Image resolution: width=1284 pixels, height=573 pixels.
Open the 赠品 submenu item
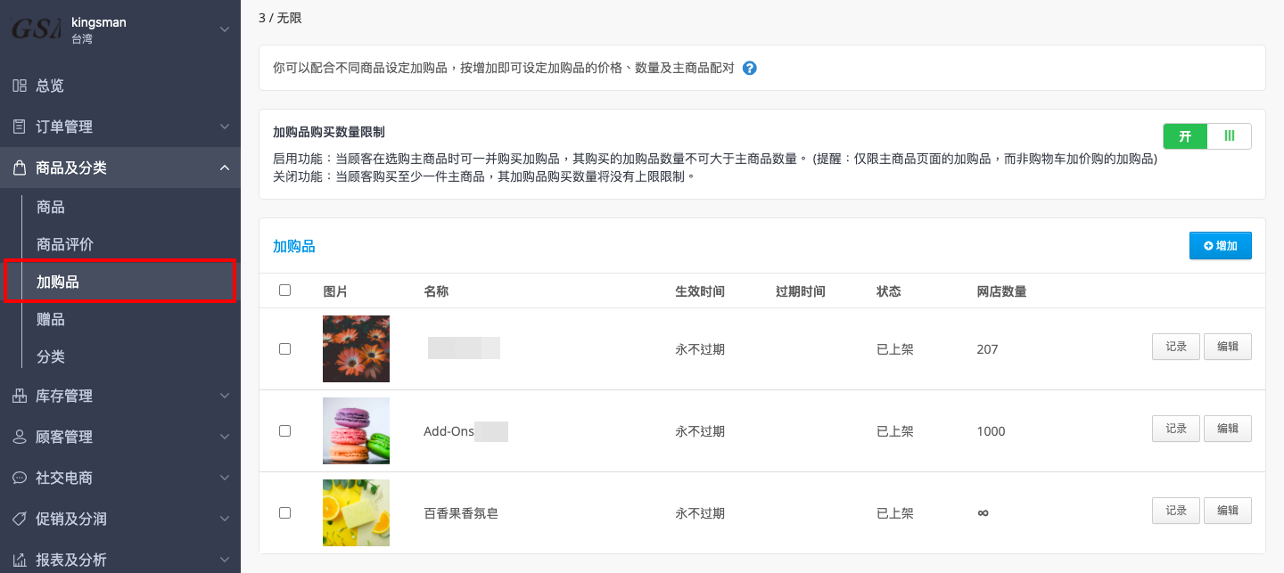click(x=50, y=319)
